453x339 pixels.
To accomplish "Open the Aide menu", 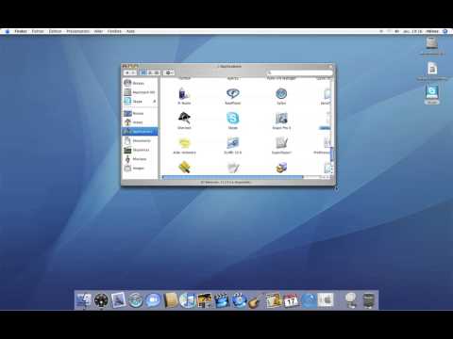I will click(130, 31).
